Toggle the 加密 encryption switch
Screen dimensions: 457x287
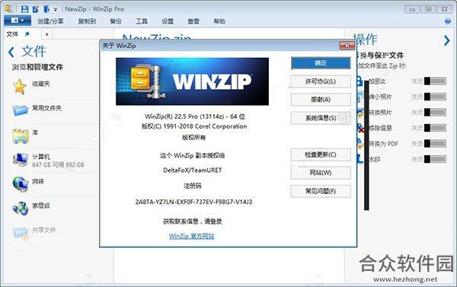click(x=435, y=81)
